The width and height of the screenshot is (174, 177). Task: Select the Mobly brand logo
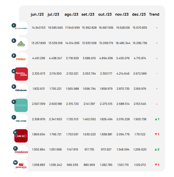click(21, 59)
